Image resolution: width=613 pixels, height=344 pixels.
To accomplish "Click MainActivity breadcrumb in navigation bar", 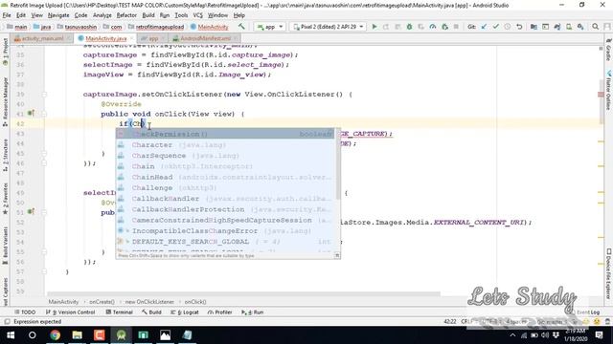I will coord(210,27).
